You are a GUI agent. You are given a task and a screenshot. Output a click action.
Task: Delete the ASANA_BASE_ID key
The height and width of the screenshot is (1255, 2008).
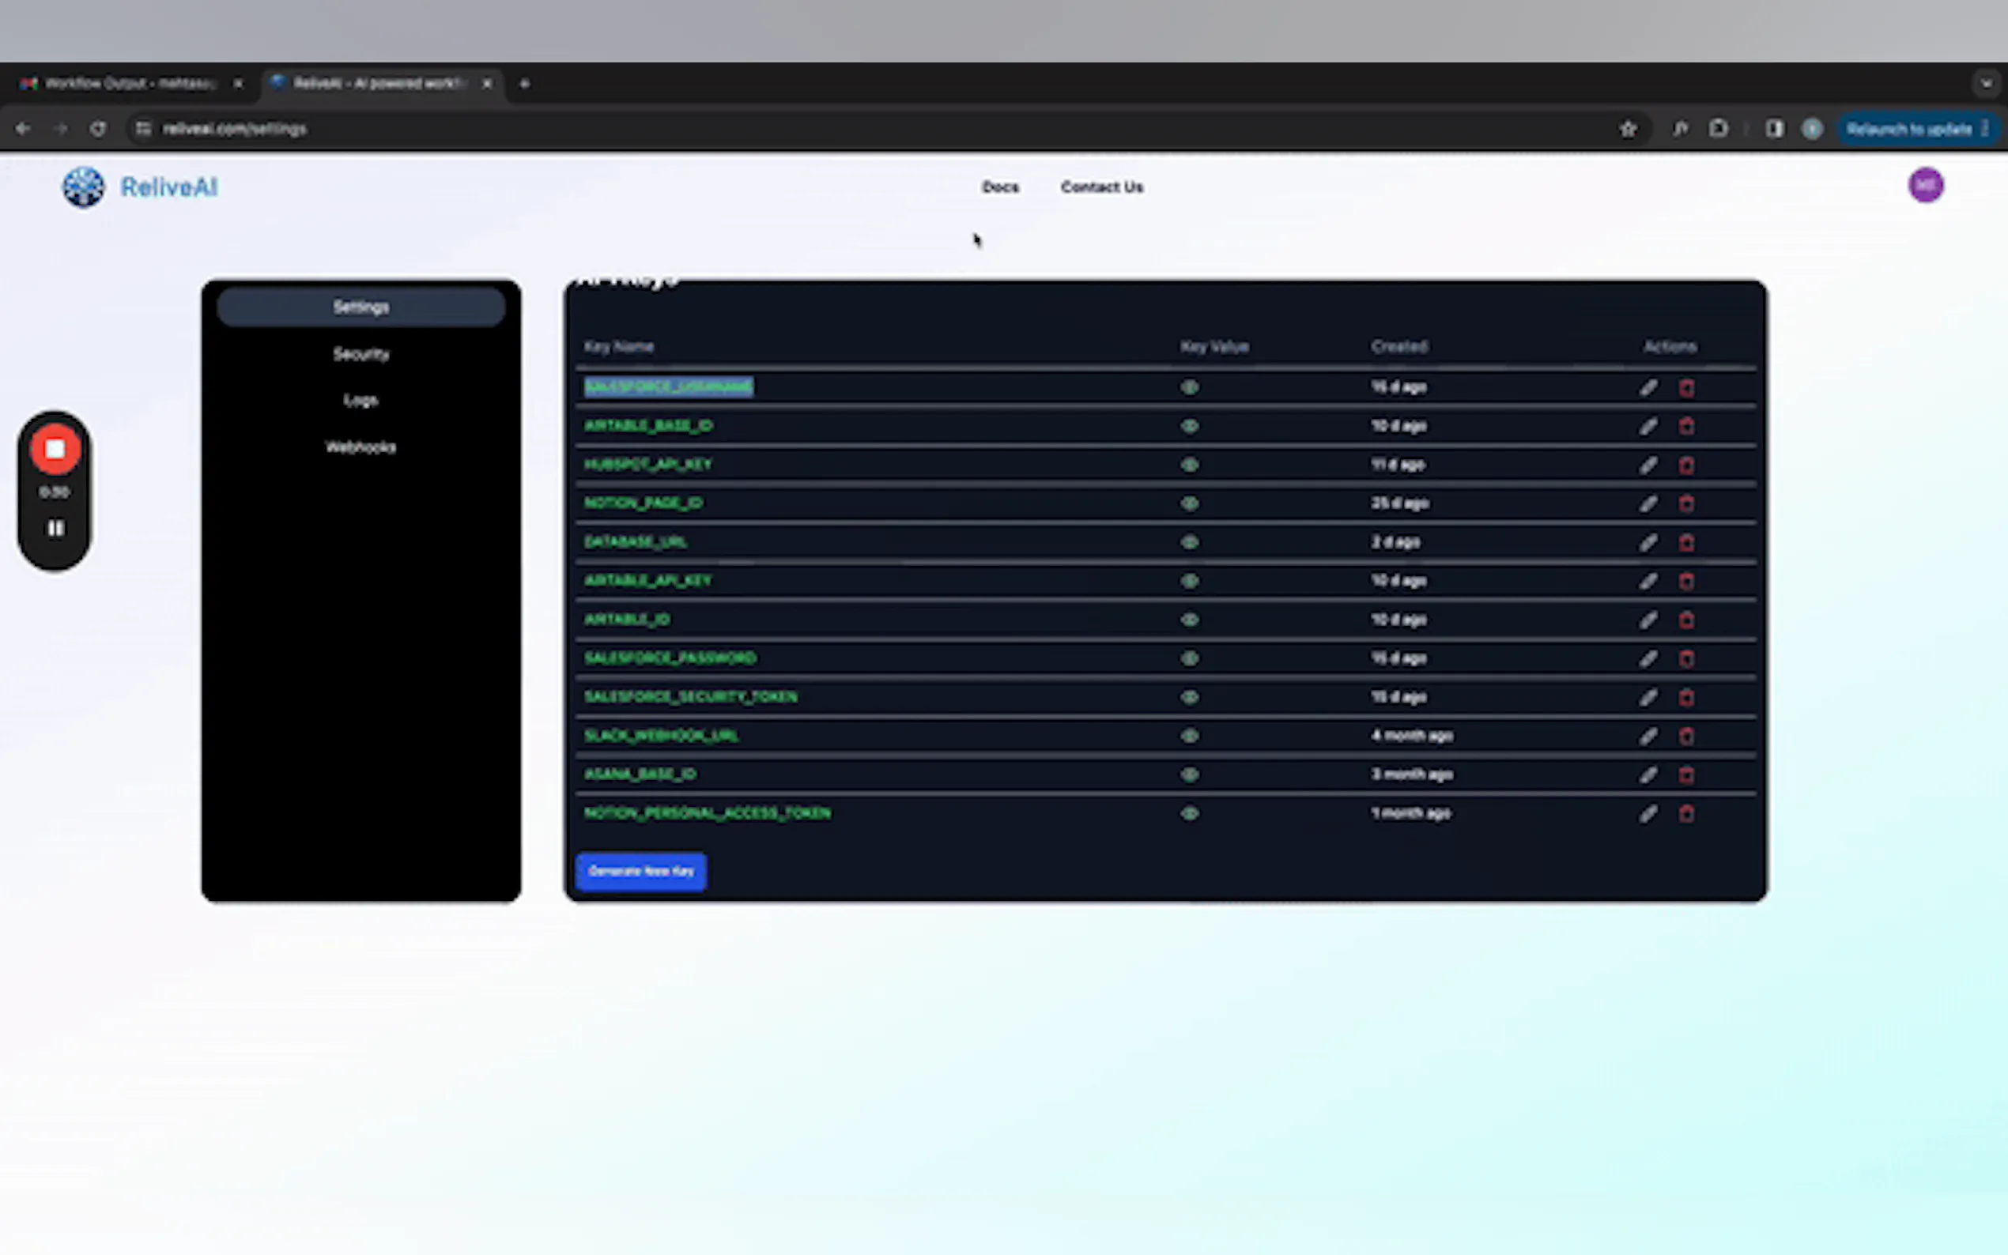(1686, 774)
